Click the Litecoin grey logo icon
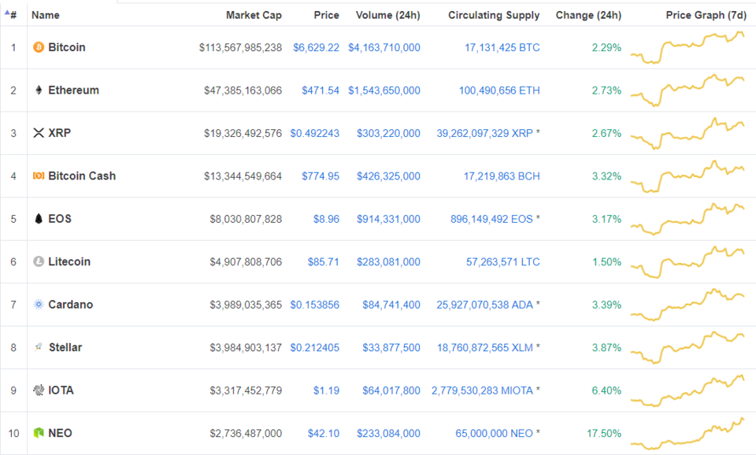756x455 pixels. point(39,261)
